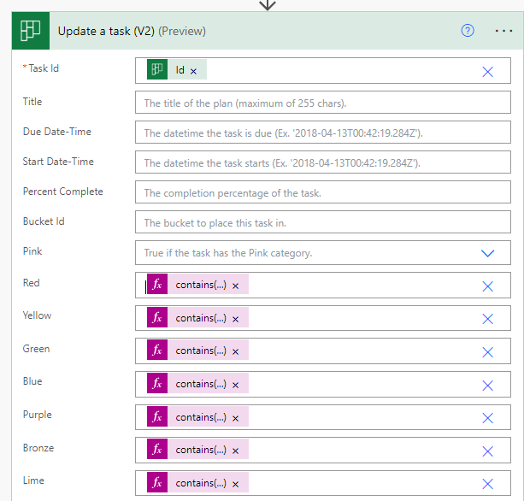This screenshot has height=501, width=524.
Task: Click the fx expression icon in Green
Action: pos(157,351)
